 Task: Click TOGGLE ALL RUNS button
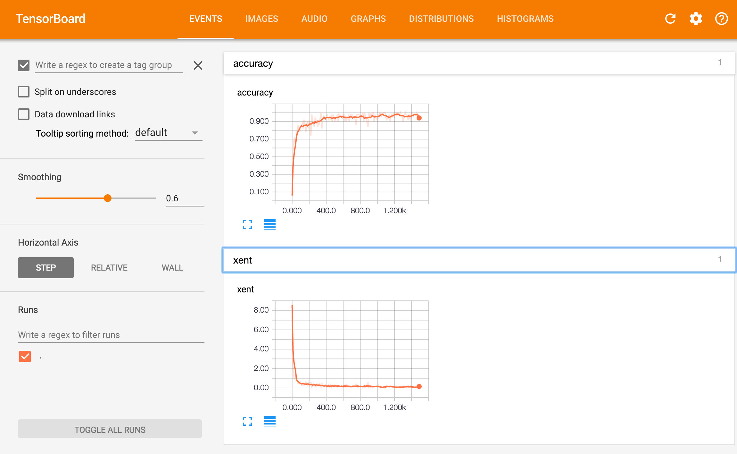[x=110, y=429]
